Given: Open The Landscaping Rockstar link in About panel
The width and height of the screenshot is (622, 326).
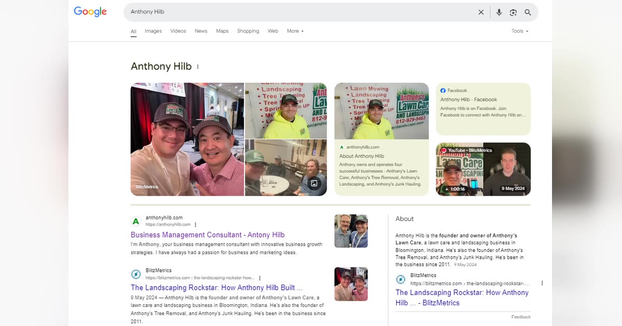Looking at the screenshot, I should pyautogui.click(x=462, y=298).
